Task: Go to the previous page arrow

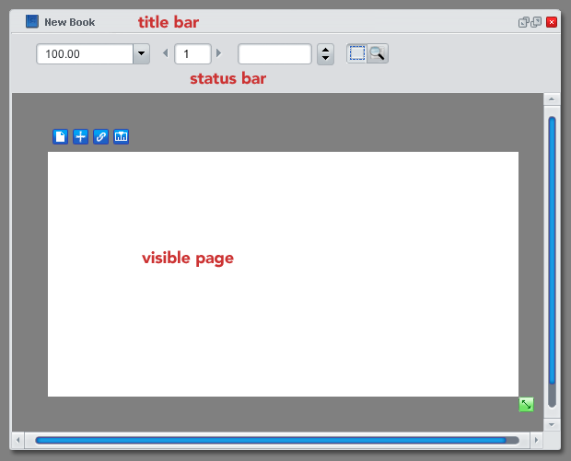Action: 166,53
